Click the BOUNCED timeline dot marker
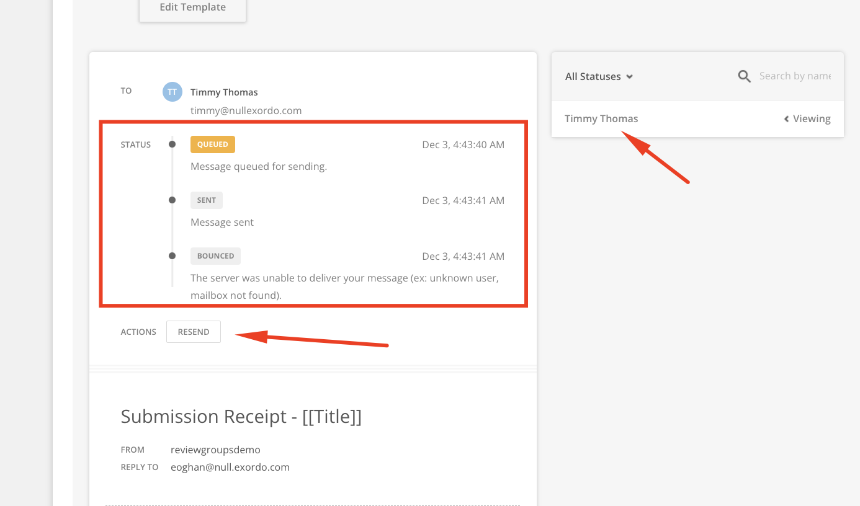Image resolution: width=860 pixels, height=506 pixels. tap(172, 255)
